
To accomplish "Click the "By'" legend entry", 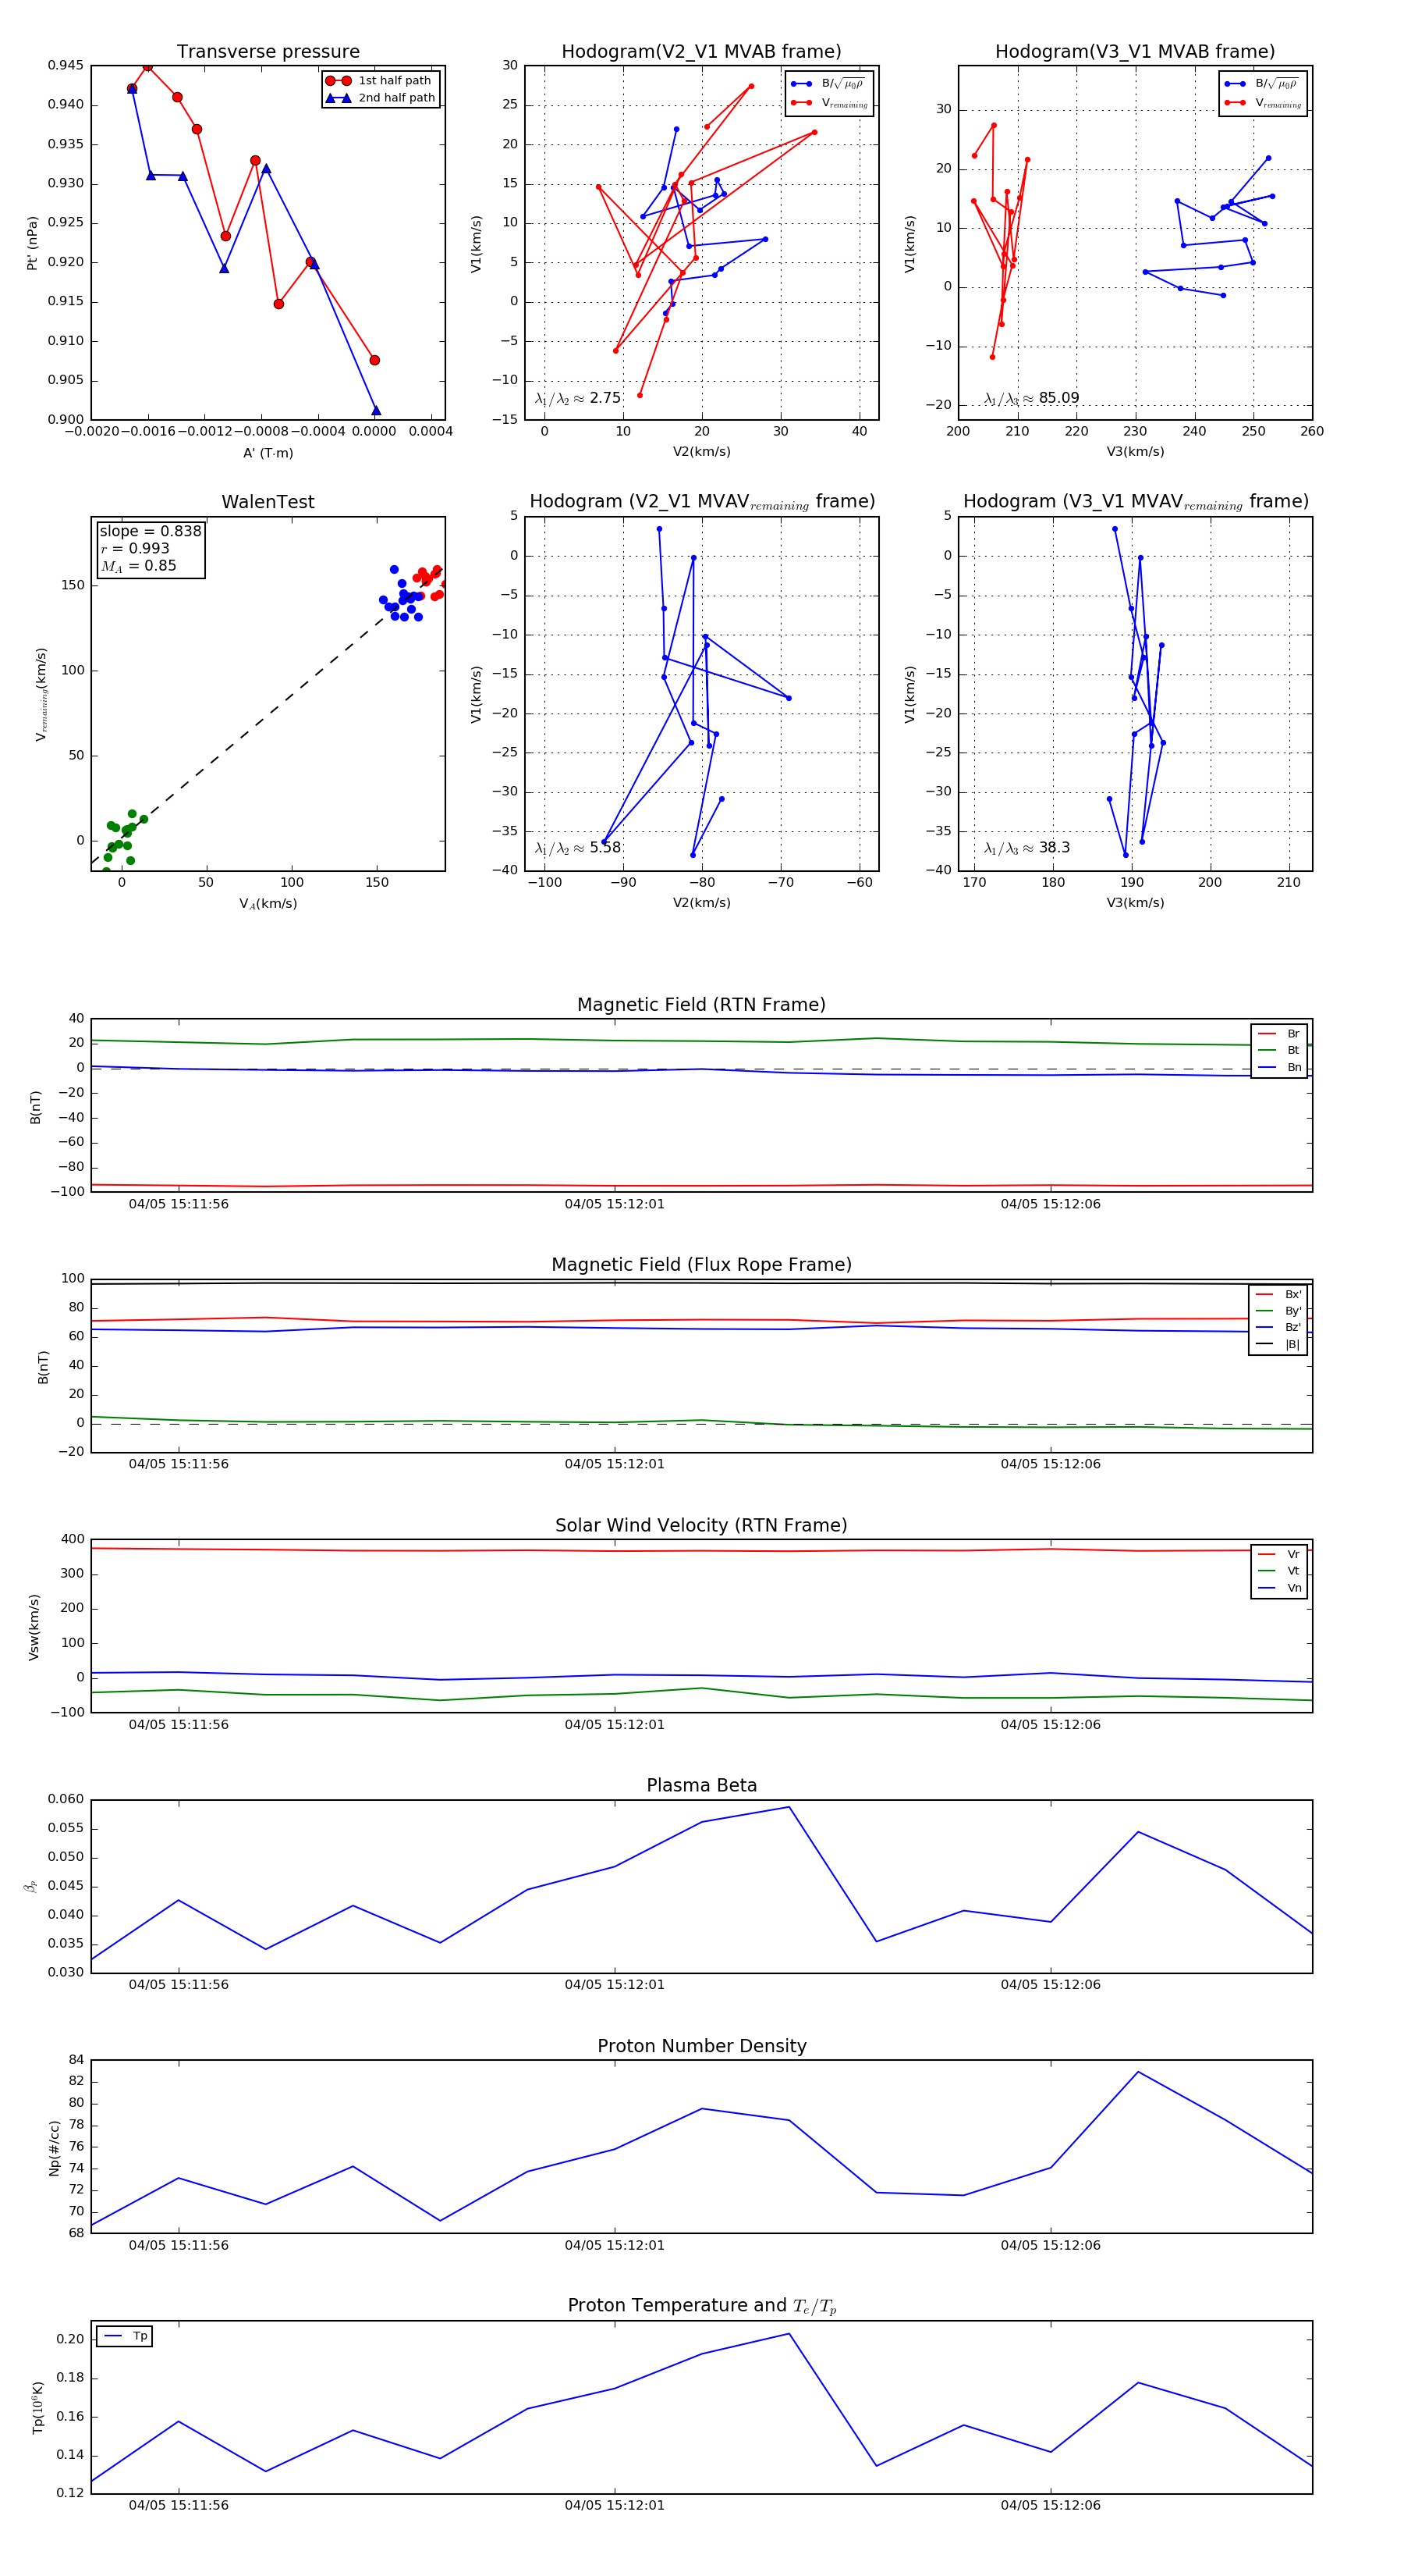I will click(x=1278, y=1311).
